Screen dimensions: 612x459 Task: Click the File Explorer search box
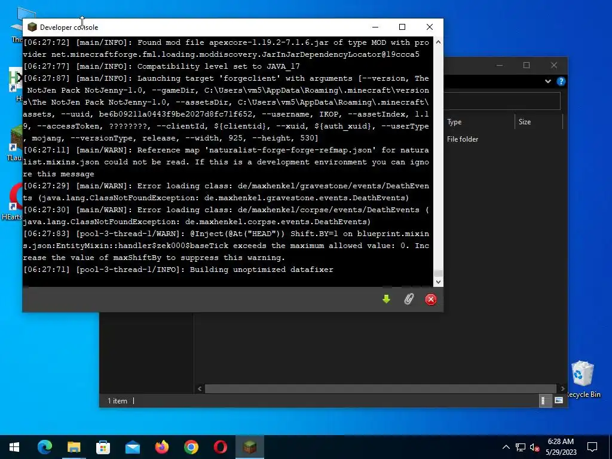pyautogui.click(x=502, y=101)
